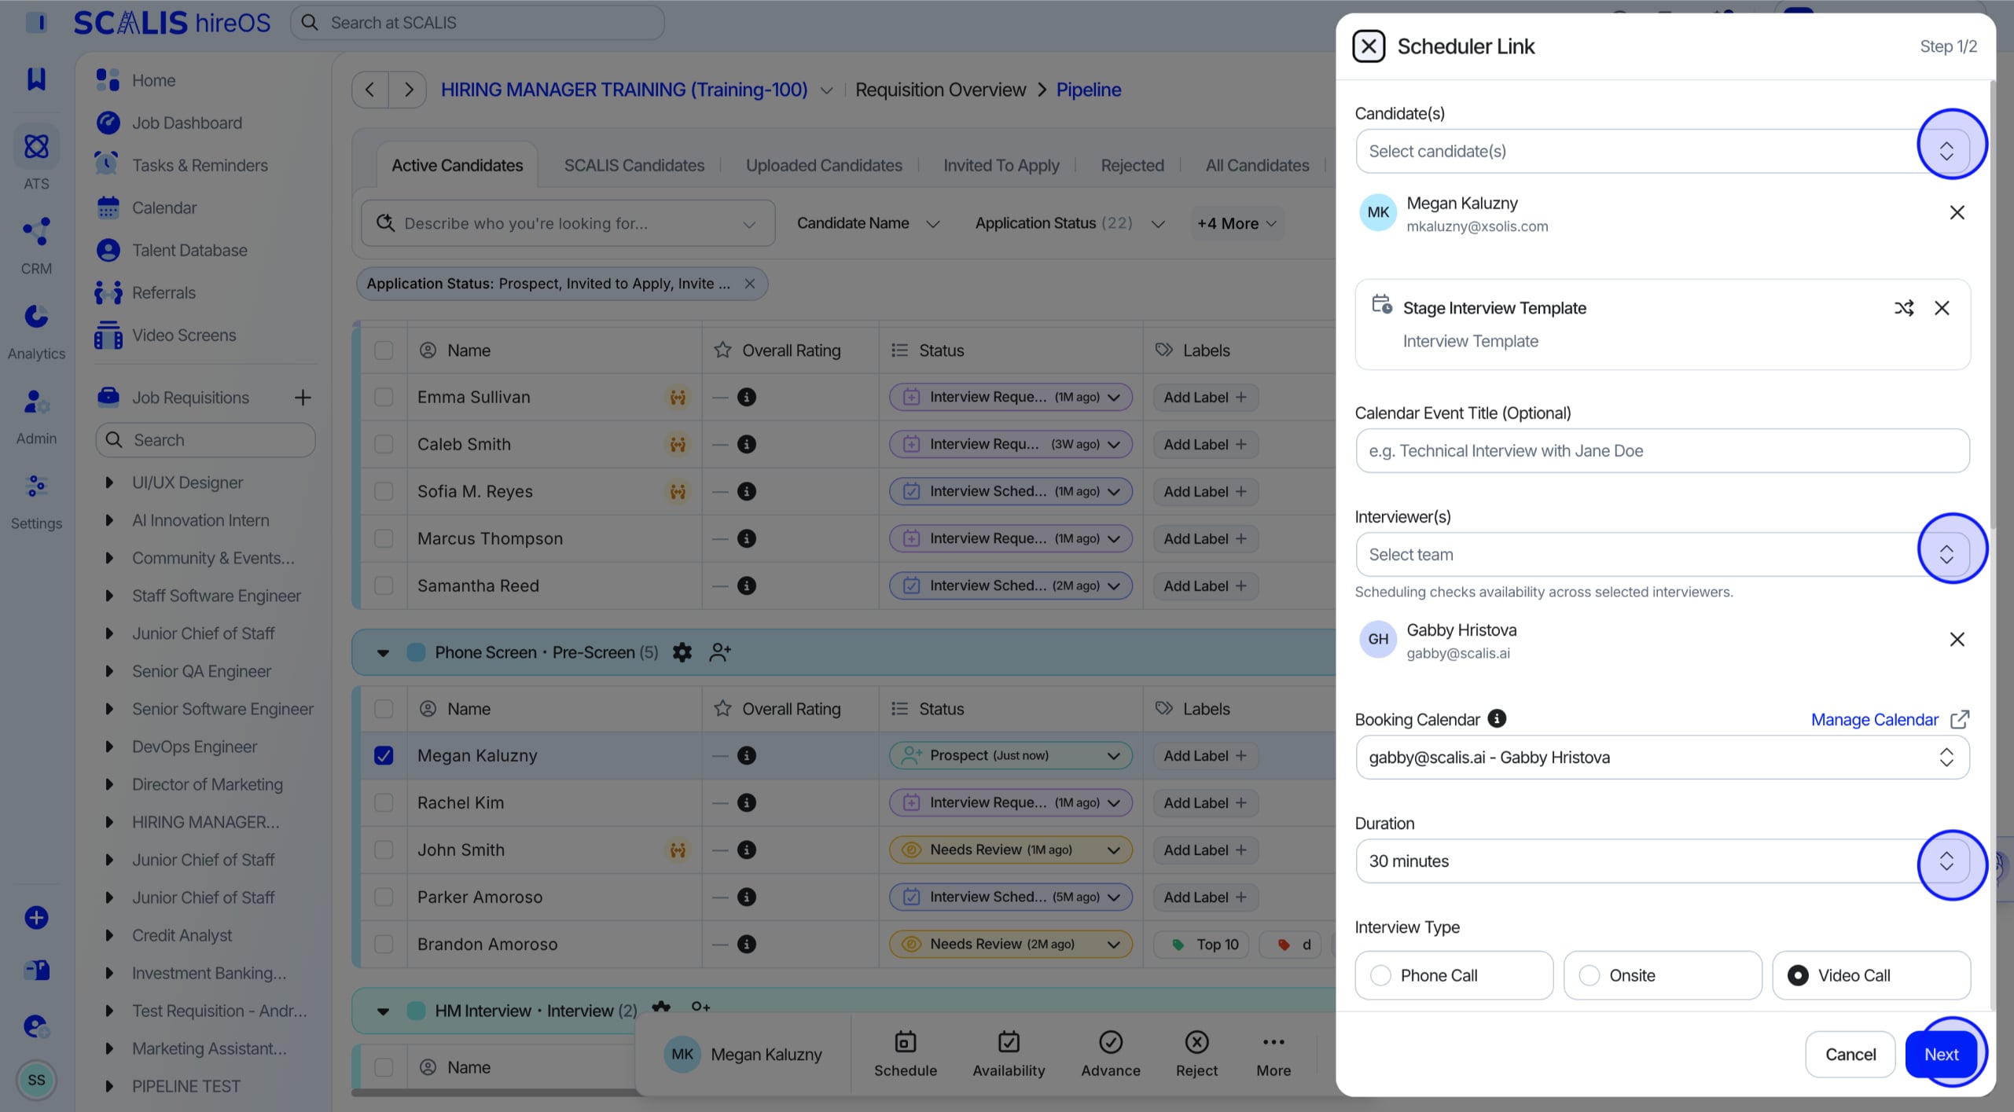
Task: Expand UI/UX Designer requisition
Action: coord(109,483)
